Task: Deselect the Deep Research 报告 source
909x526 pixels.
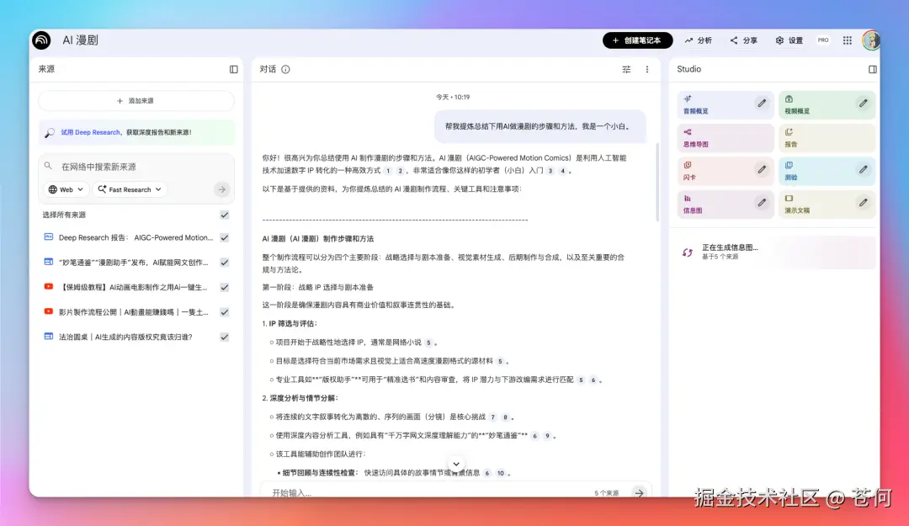Action: (x=226, y=236)
